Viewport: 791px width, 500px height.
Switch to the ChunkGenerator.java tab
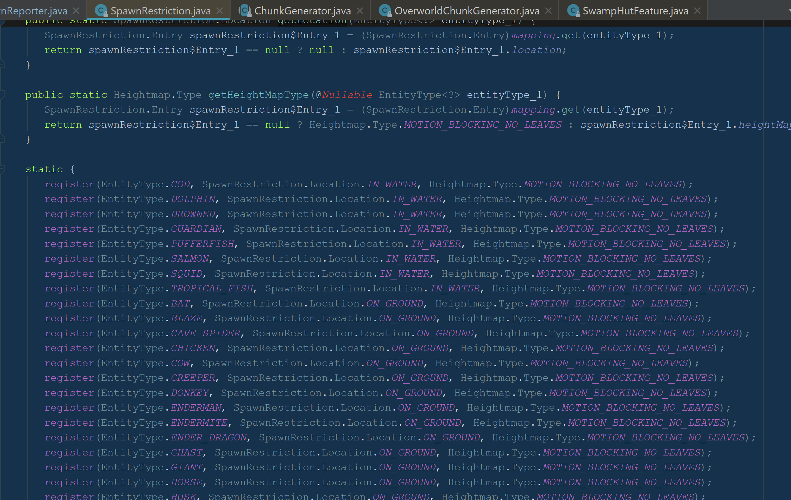[x=302, y=11]
